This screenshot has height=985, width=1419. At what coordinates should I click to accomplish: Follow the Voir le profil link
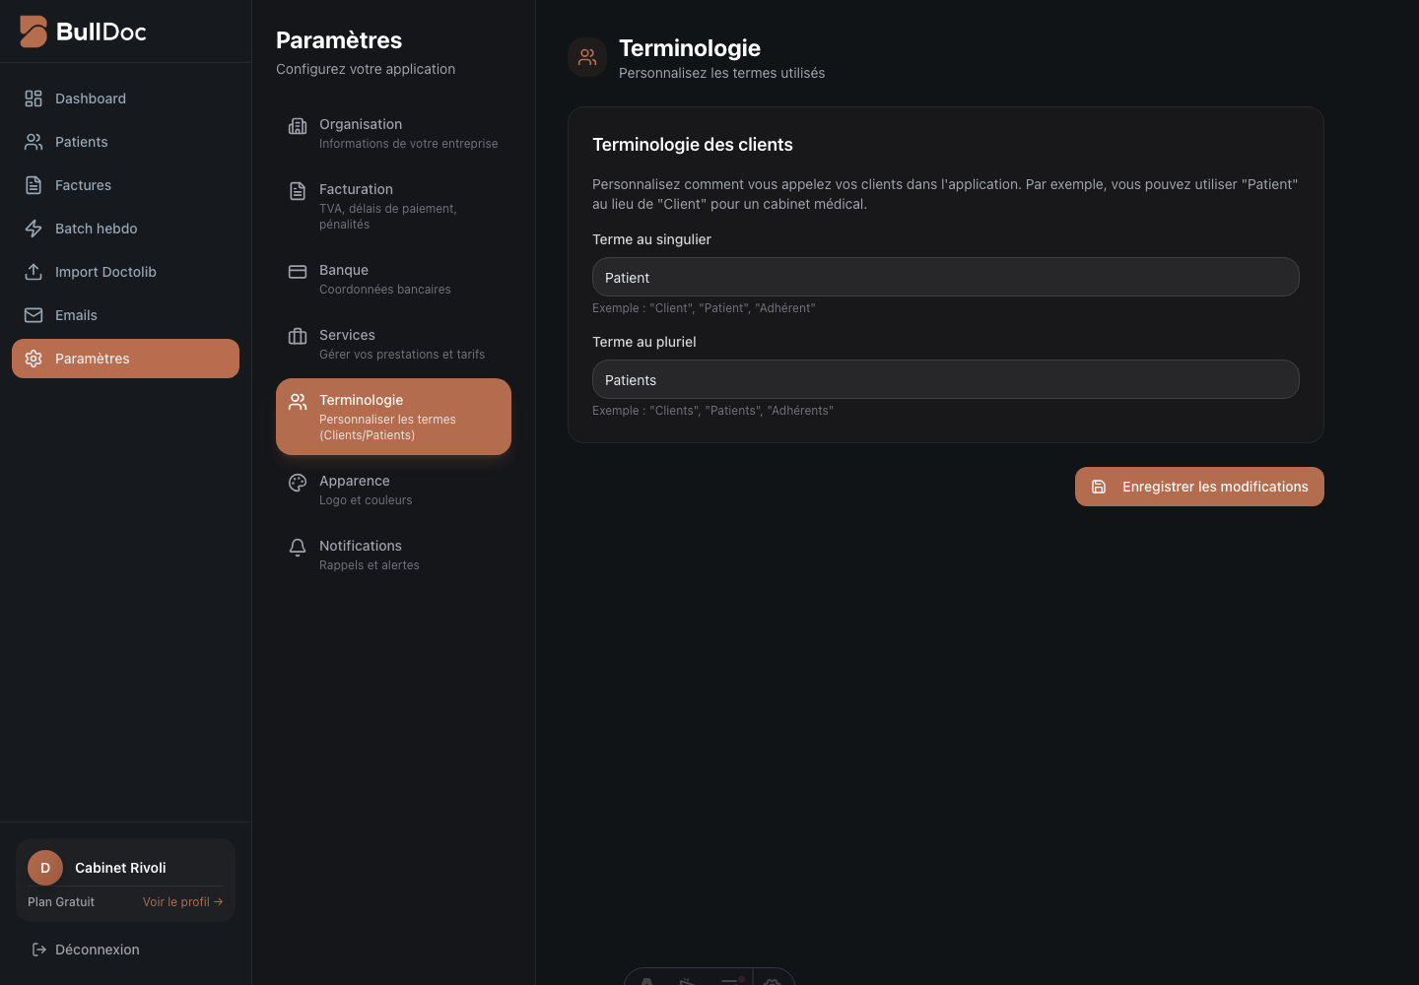point(182,902)
